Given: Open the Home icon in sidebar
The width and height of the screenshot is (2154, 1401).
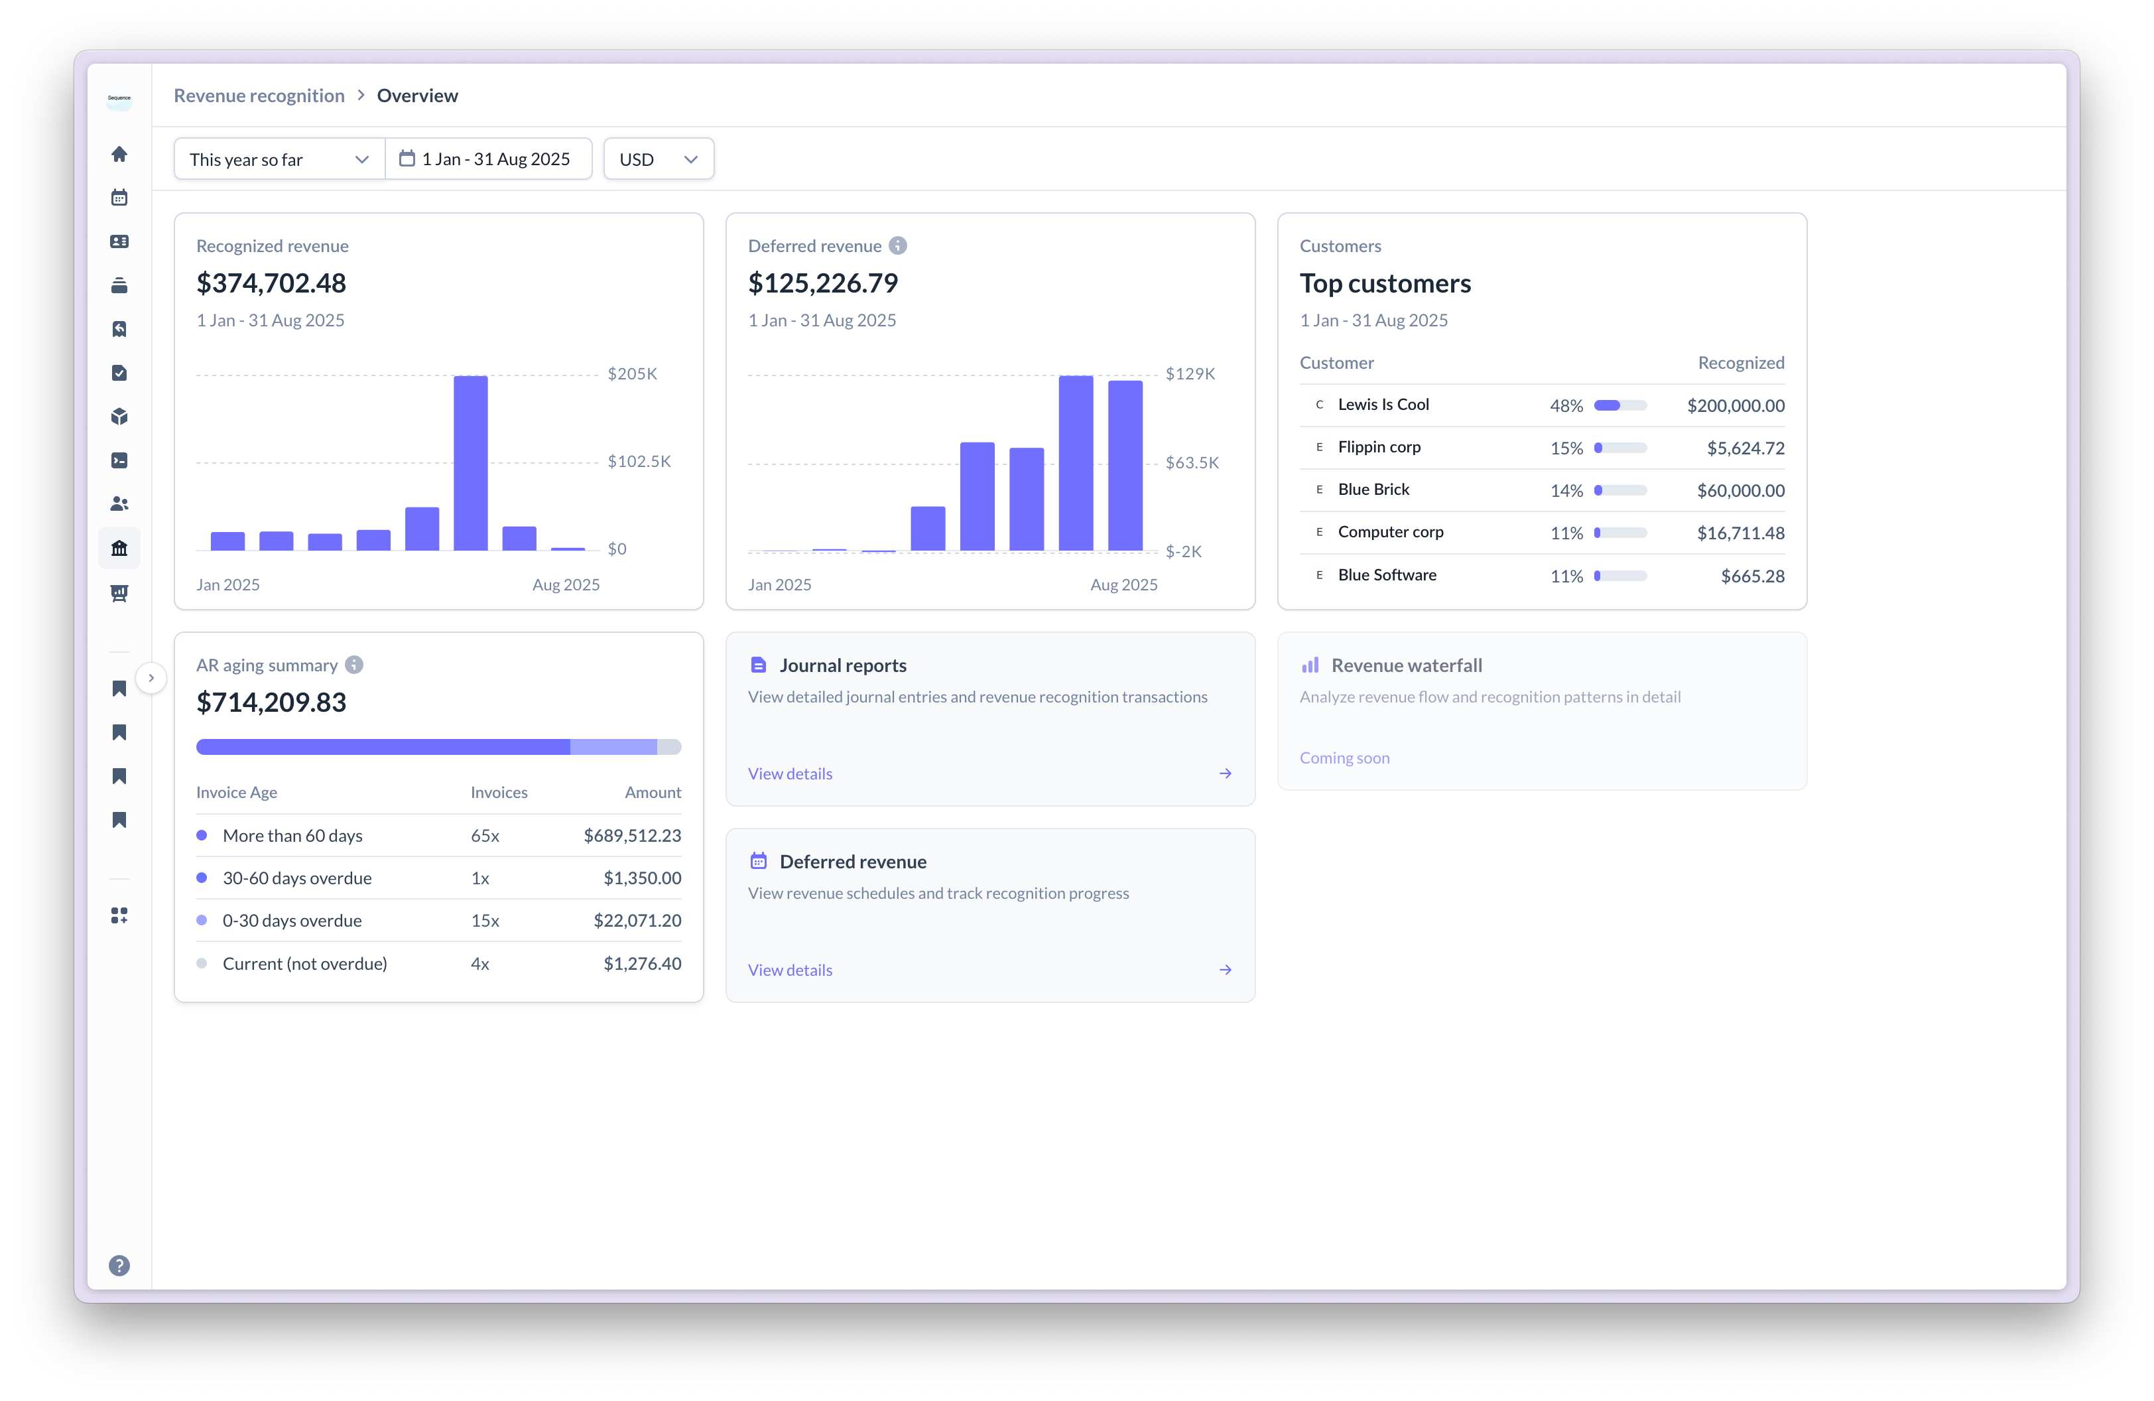Looking at the screenshot, I should click(119, 154).
